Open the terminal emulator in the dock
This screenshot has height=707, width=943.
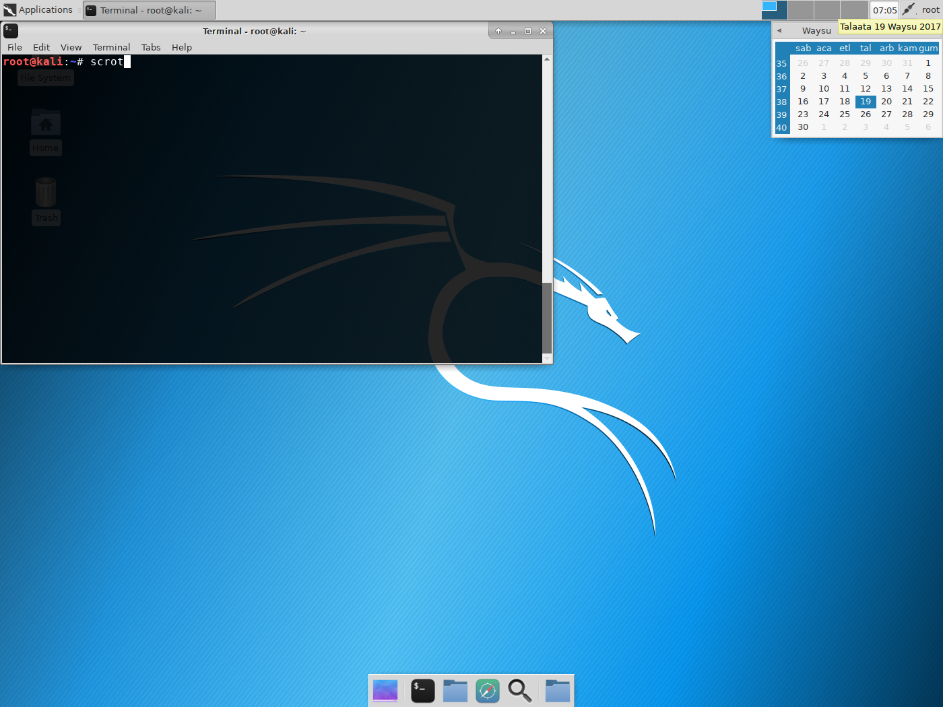tap(422, 691)
